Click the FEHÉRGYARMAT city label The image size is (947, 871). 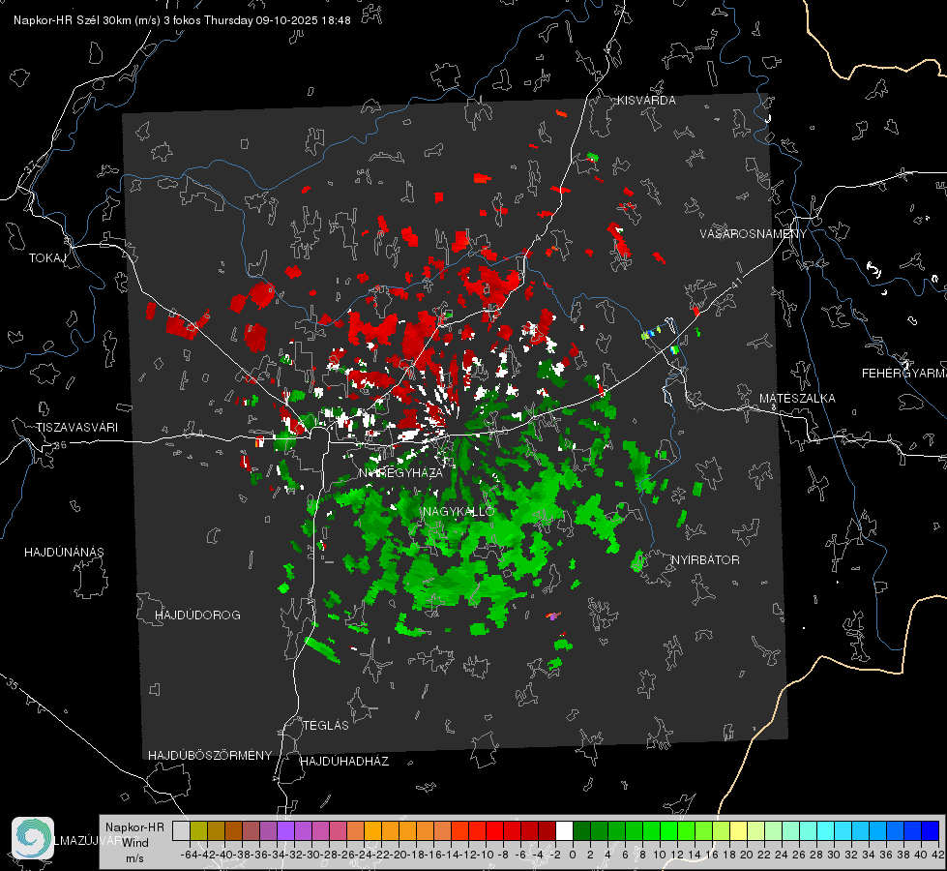click(x=904, y=374)
